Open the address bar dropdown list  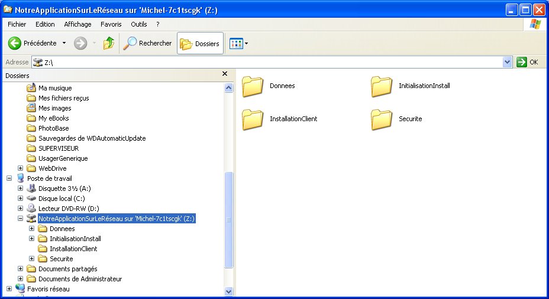point(507,62)
